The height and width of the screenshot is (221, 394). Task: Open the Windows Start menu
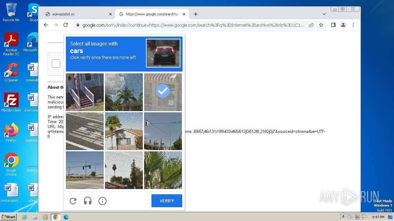9,217
